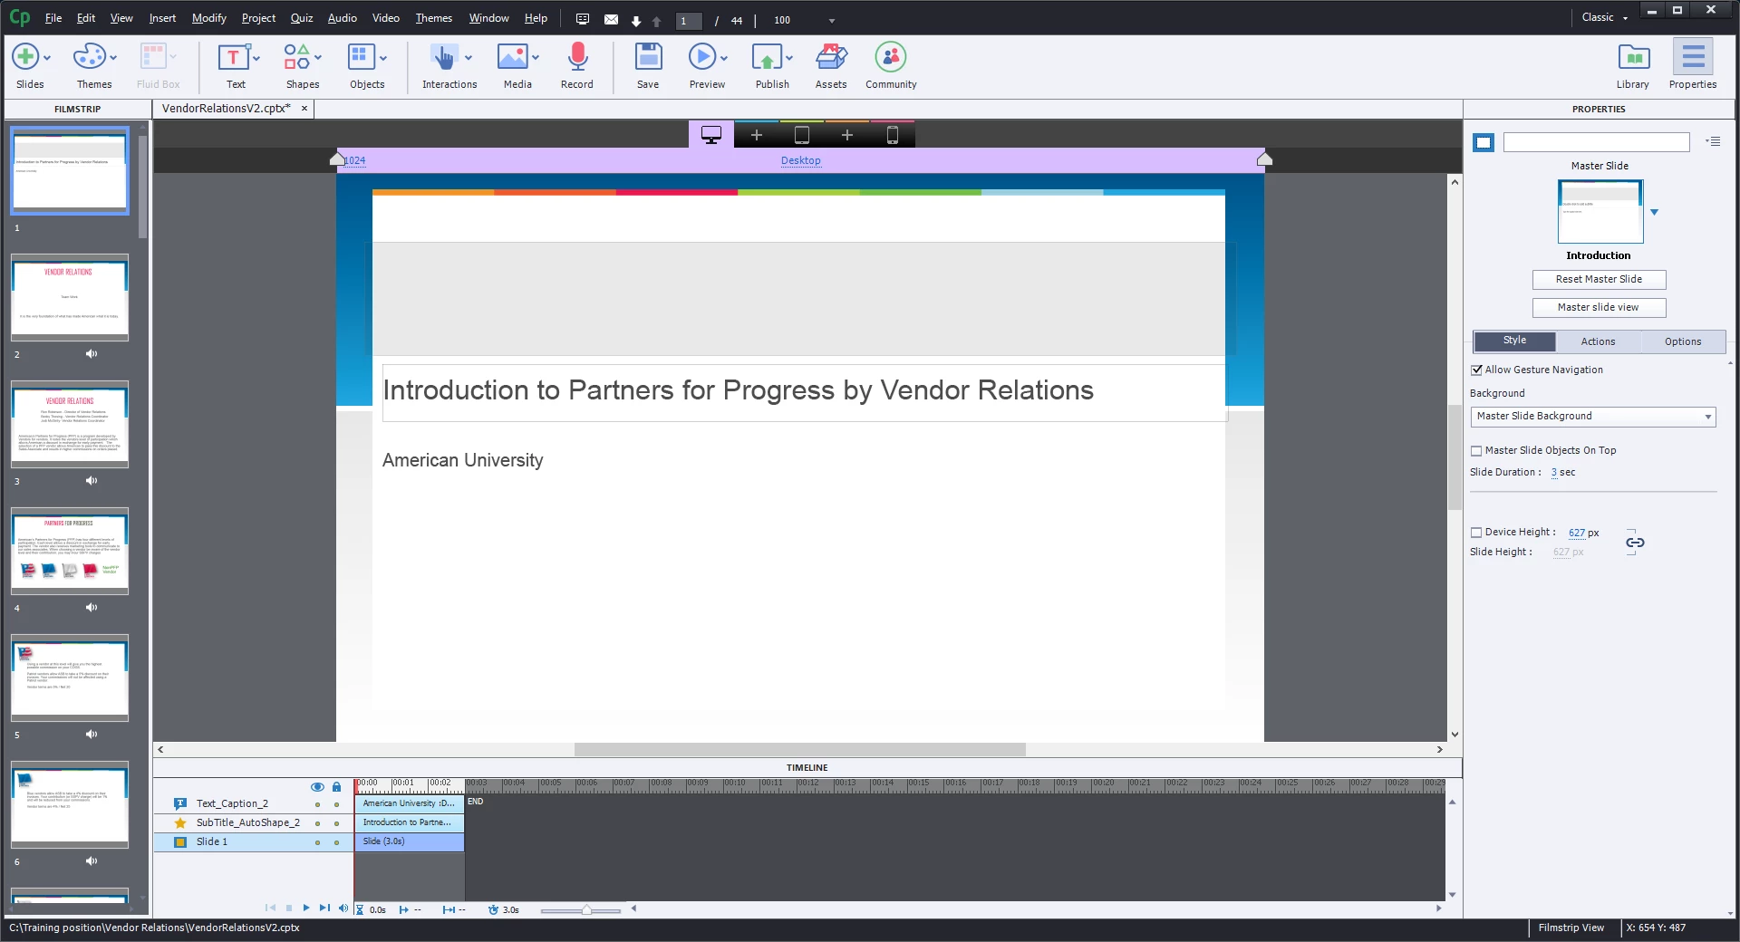Add a breakpoint between desktop and tablet
Screen dimensions: 1740x942
757,135
